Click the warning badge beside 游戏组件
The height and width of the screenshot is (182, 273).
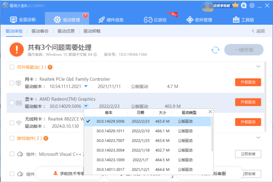click(46, 138)
